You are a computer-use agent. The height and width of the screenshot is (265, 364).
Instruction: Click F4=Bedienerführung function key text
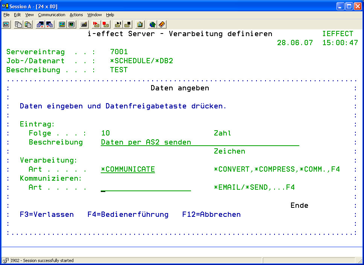[x=128, y=215]
